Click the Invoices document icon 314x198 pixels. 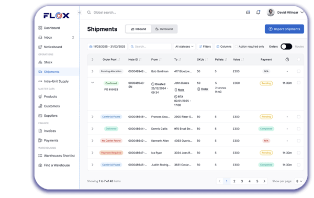coord(40,131)
